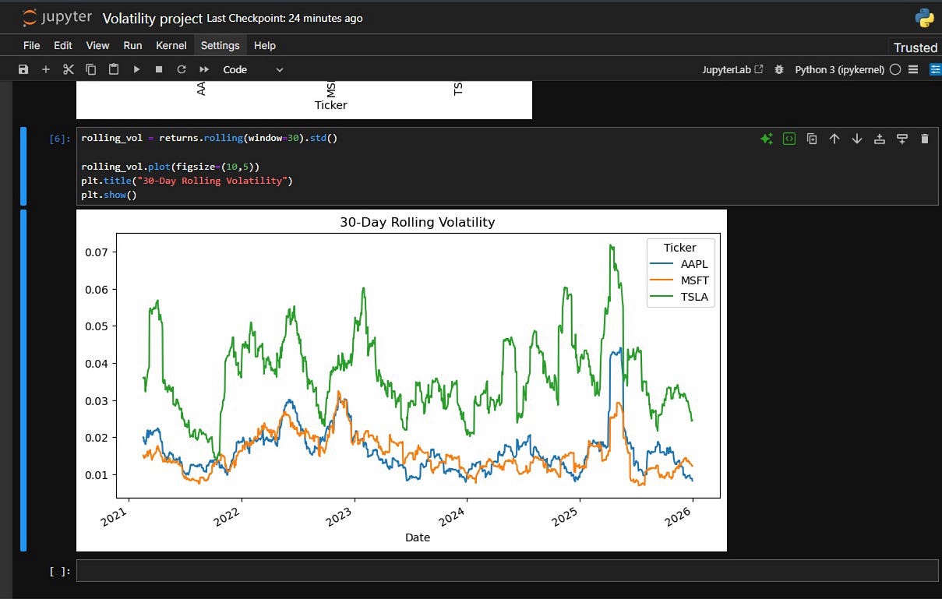Open the Help menu
Screen dimensions: 942x599
coord(265,45)
